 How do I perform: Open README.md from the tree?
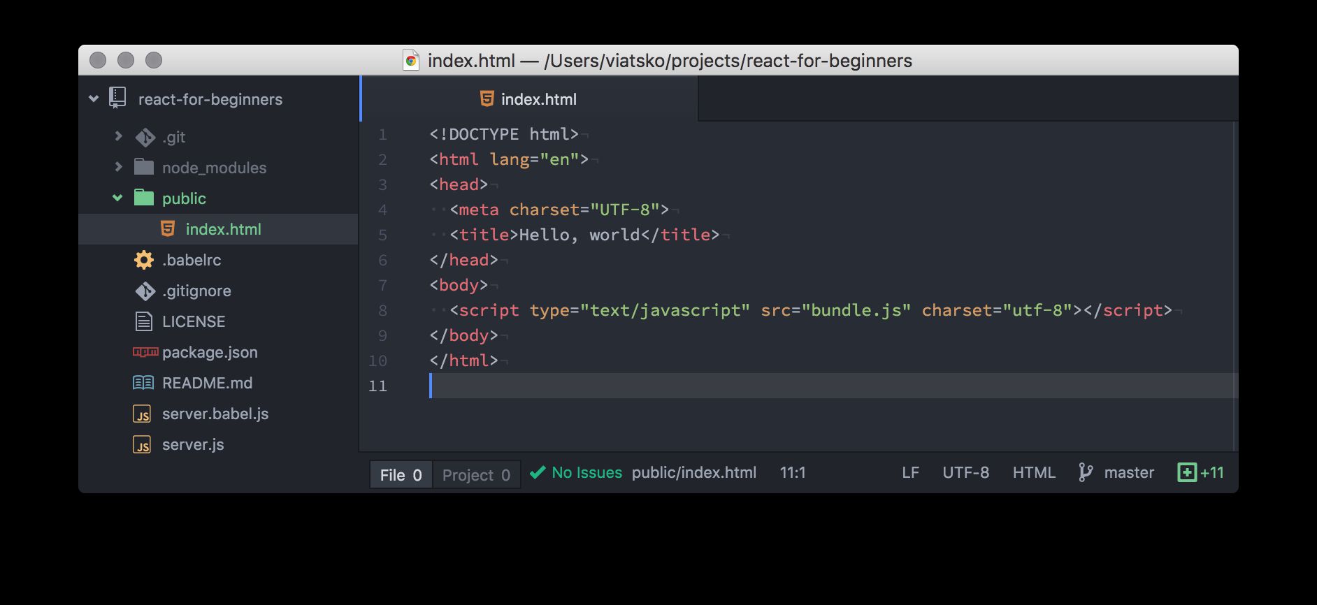click(208, 383)
